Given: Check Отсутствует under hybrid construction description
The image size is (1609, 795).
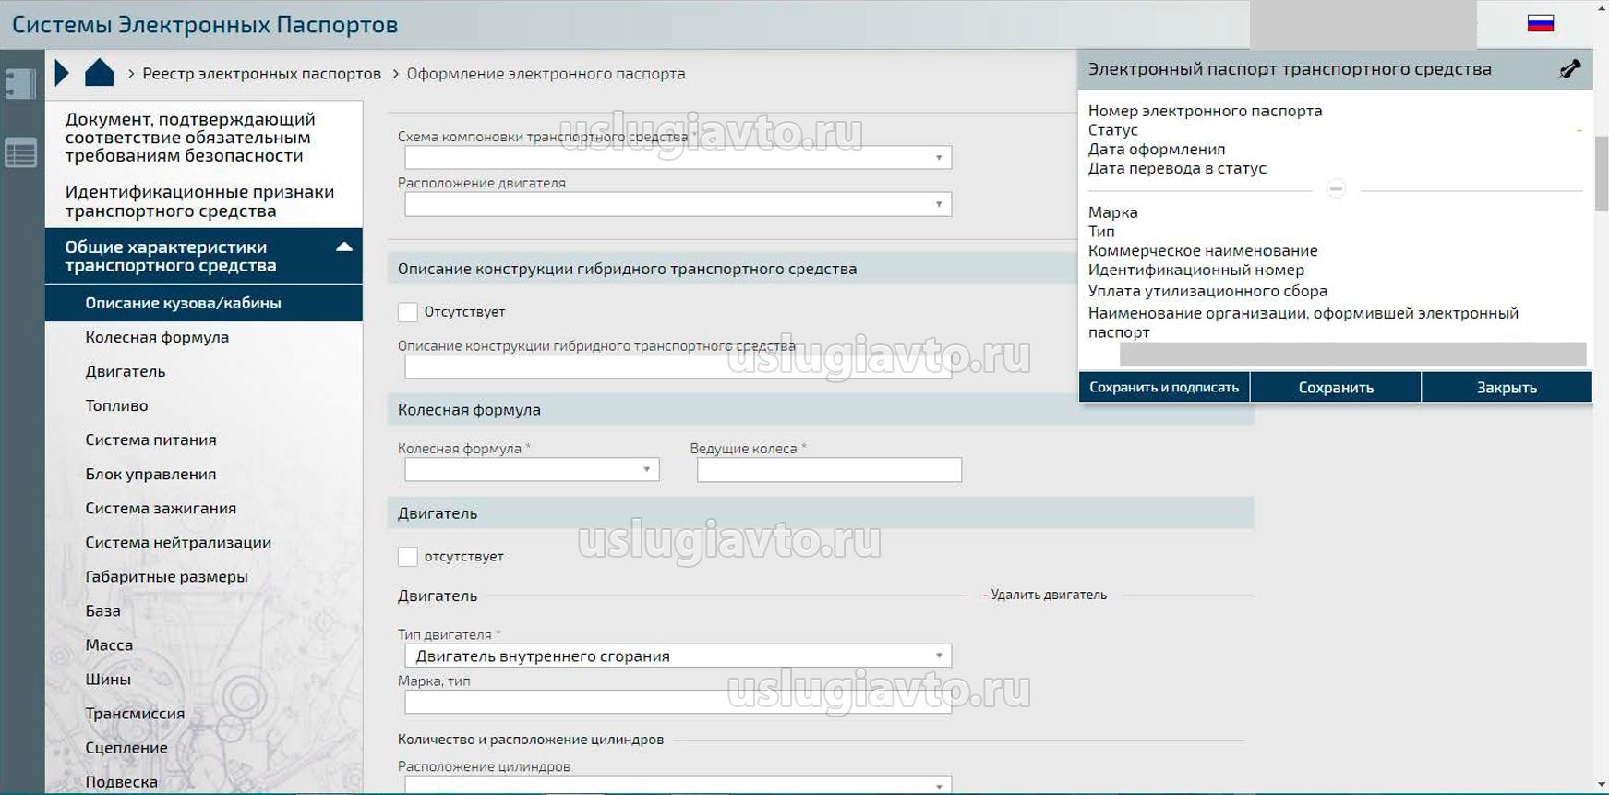Looking at the screenshot, I should (x=407, y=312).
